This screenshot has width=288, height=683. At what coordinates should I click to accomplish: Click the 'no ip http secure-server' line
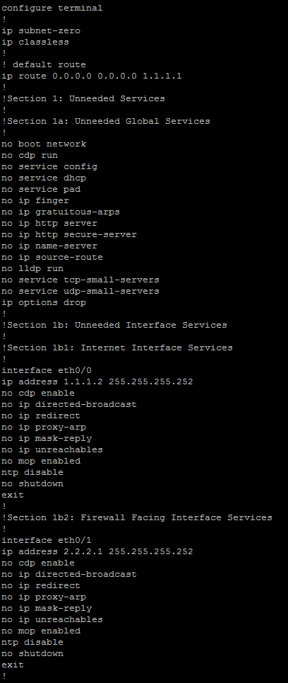click(69, 234)
